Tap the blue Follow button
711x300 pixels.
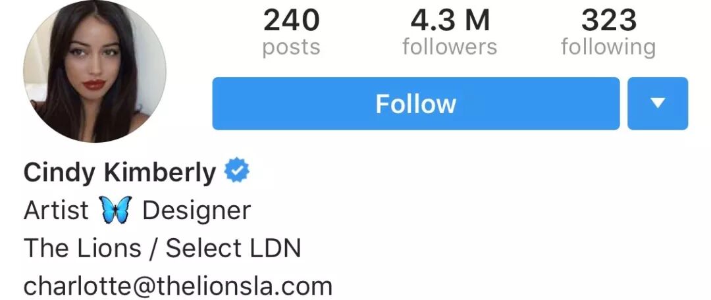416,103
